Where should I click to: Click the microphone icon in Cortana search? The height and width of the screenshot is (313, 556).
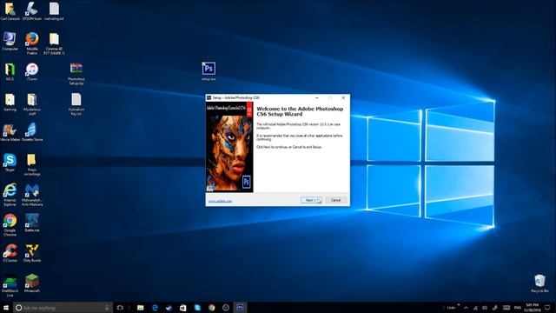pyautogui.click(x=107, y=308)
